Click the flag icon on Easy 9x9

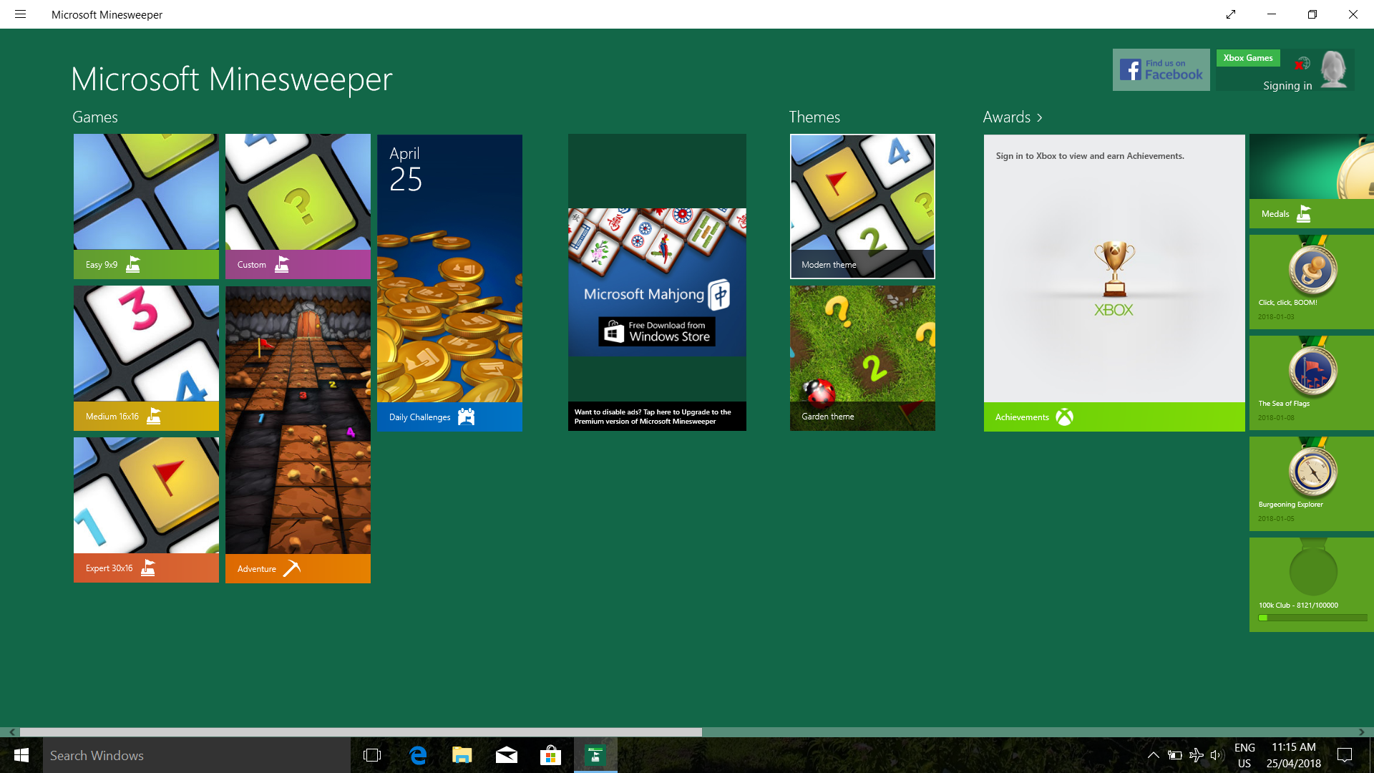click(133, 264)
